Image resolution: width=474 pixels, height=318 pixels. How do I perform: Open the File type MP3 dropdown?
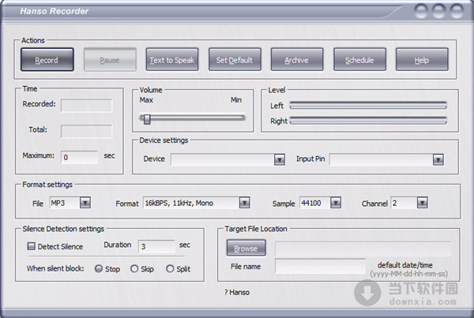(85, 203)
